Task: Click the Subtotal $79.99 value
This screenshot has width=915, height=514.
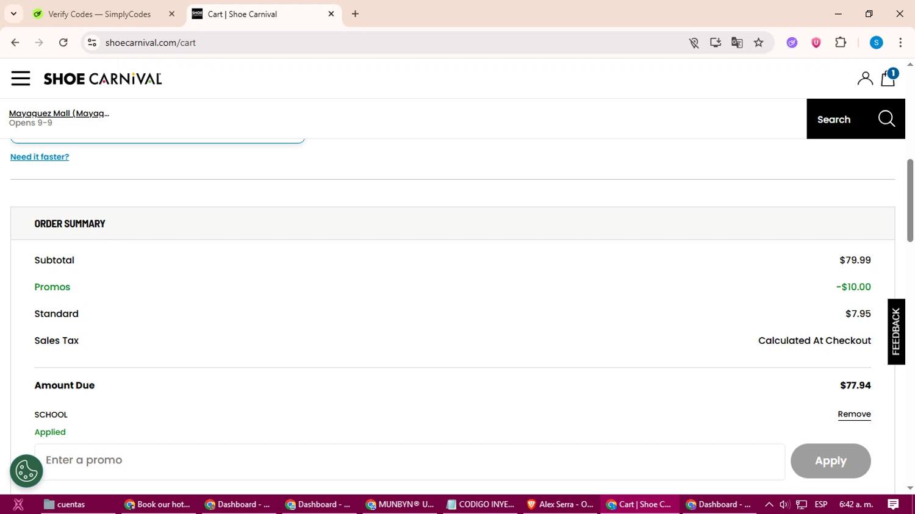Action: (855, 260)
